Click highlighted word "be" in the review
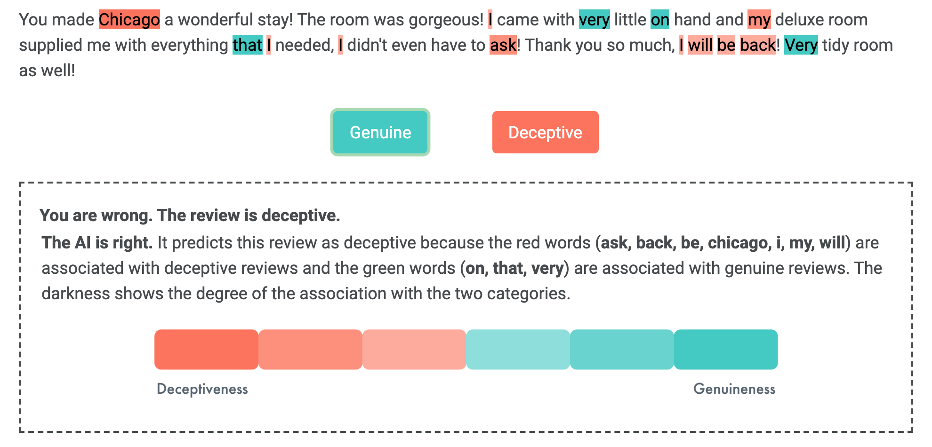The width and height of the screenshot is (932, 447). click(x=726, y=45)
